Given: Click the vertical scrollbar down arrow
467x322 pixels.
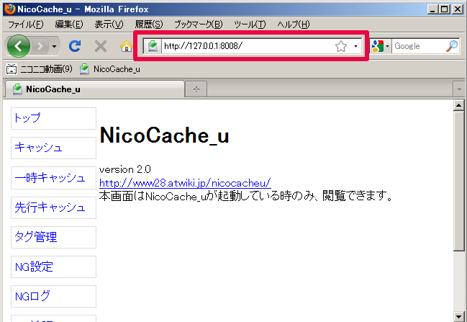Looking at the screenshot, I should [459, 316].
